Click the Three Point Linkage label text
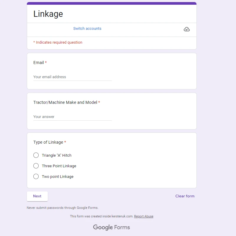236x236 pixels. coord(59,166)
